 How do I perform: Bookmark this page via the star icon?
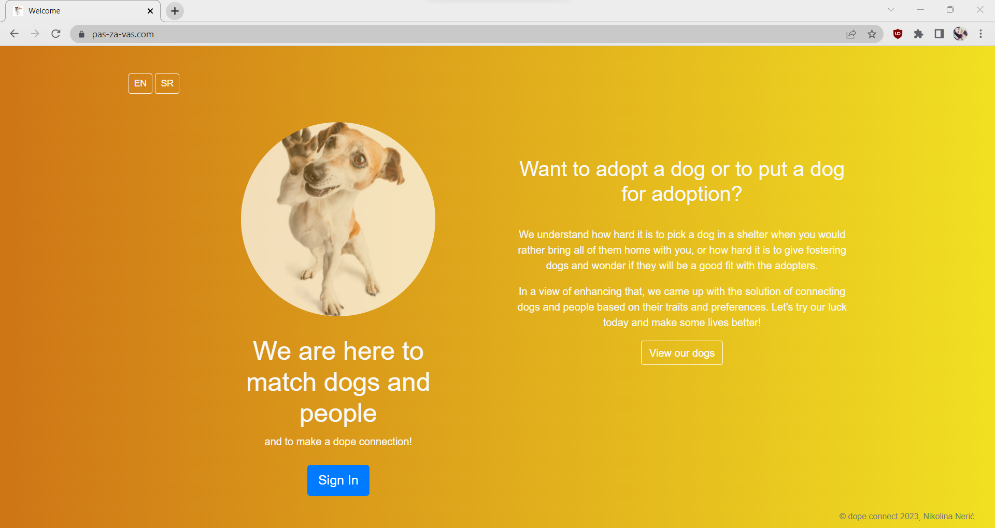(872, 34)
